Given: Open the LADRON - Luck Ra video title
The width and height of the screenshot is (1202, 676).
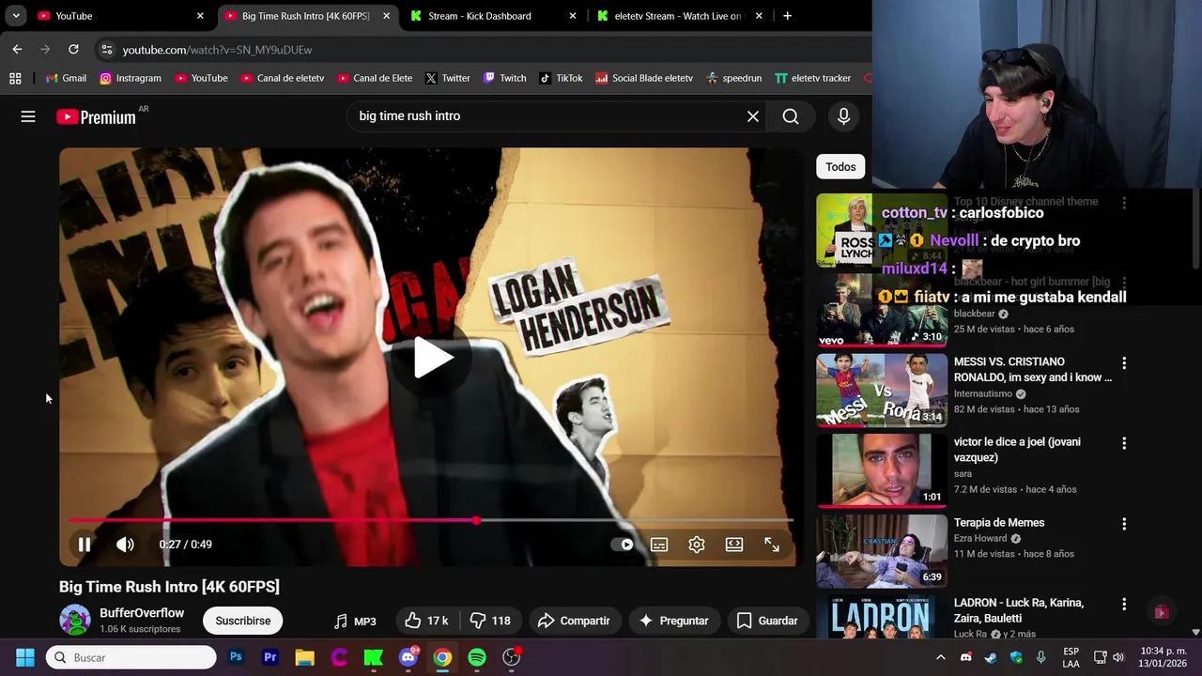Looking at the screenshot, I should tap(1019, 610).
